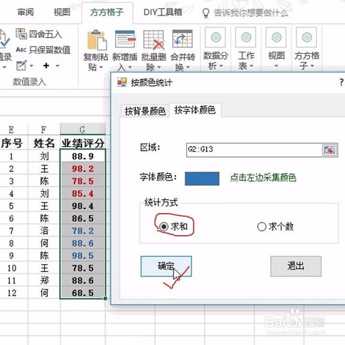
Task: Click the name cell 郑
Action: [x=44, y=280]
